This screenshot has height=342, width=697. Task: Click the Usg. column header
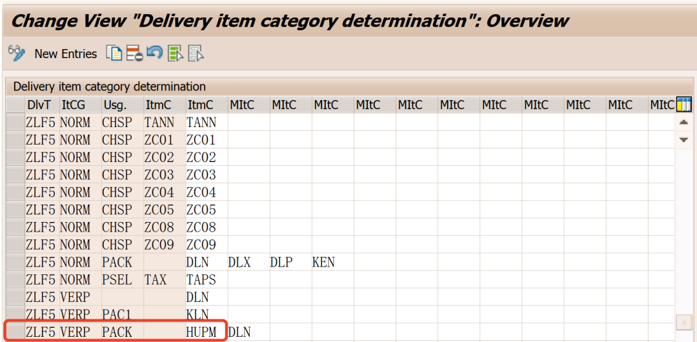pos(122,105)
